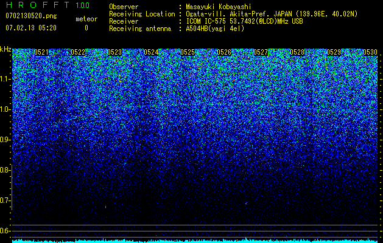The width and height of the screenshot is (383, 243).
Task: Click the 0530 time marker
Action: tap(370, 52)
